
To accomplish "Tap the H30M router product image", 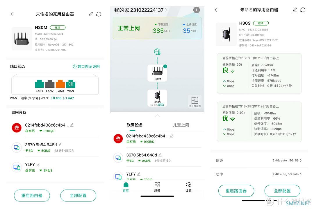I will coord(22,38).
